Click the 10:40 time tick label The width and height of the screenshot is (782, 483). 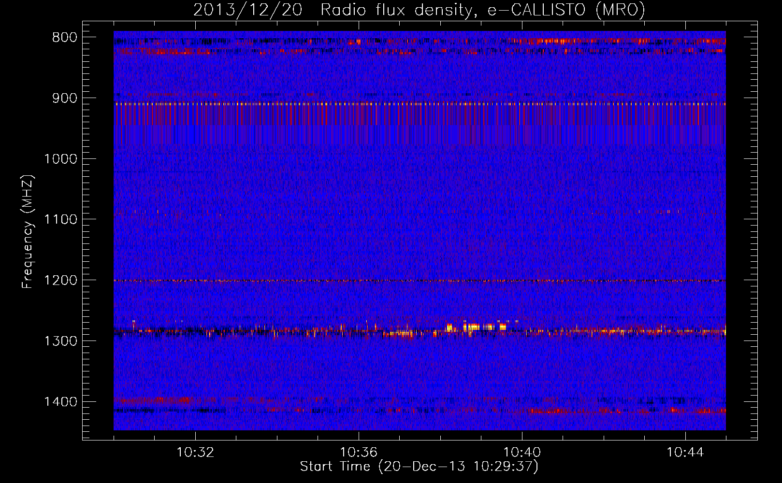coord(522,453)
